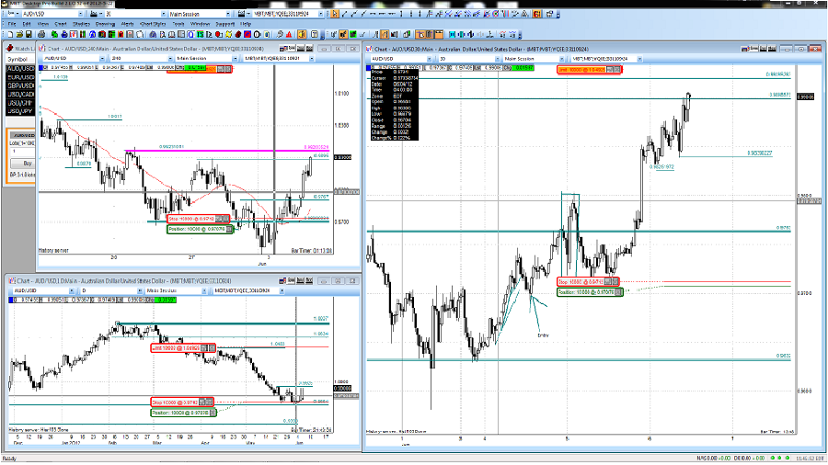Viewport: 828px width, 465px height.
Task: Click the Save disk icon in the toolbar
Action: 29,34
